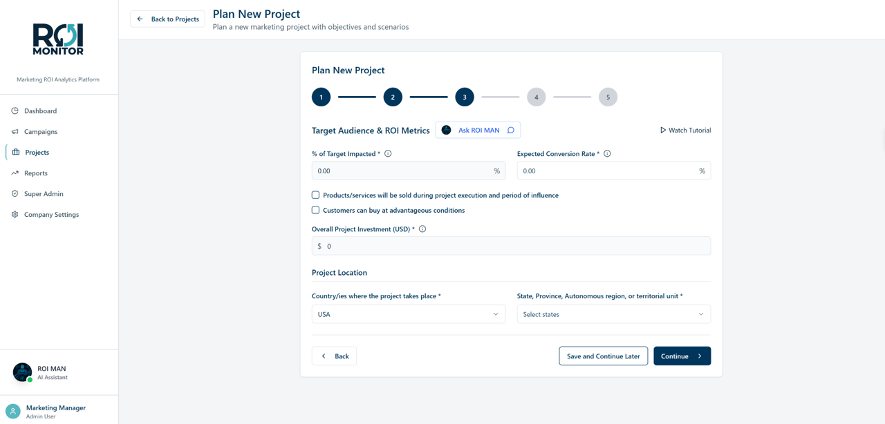This screenshot has height=424, width=885.
Task: Jump to step 2 in progress stepper
Action: tap(393, 97)
